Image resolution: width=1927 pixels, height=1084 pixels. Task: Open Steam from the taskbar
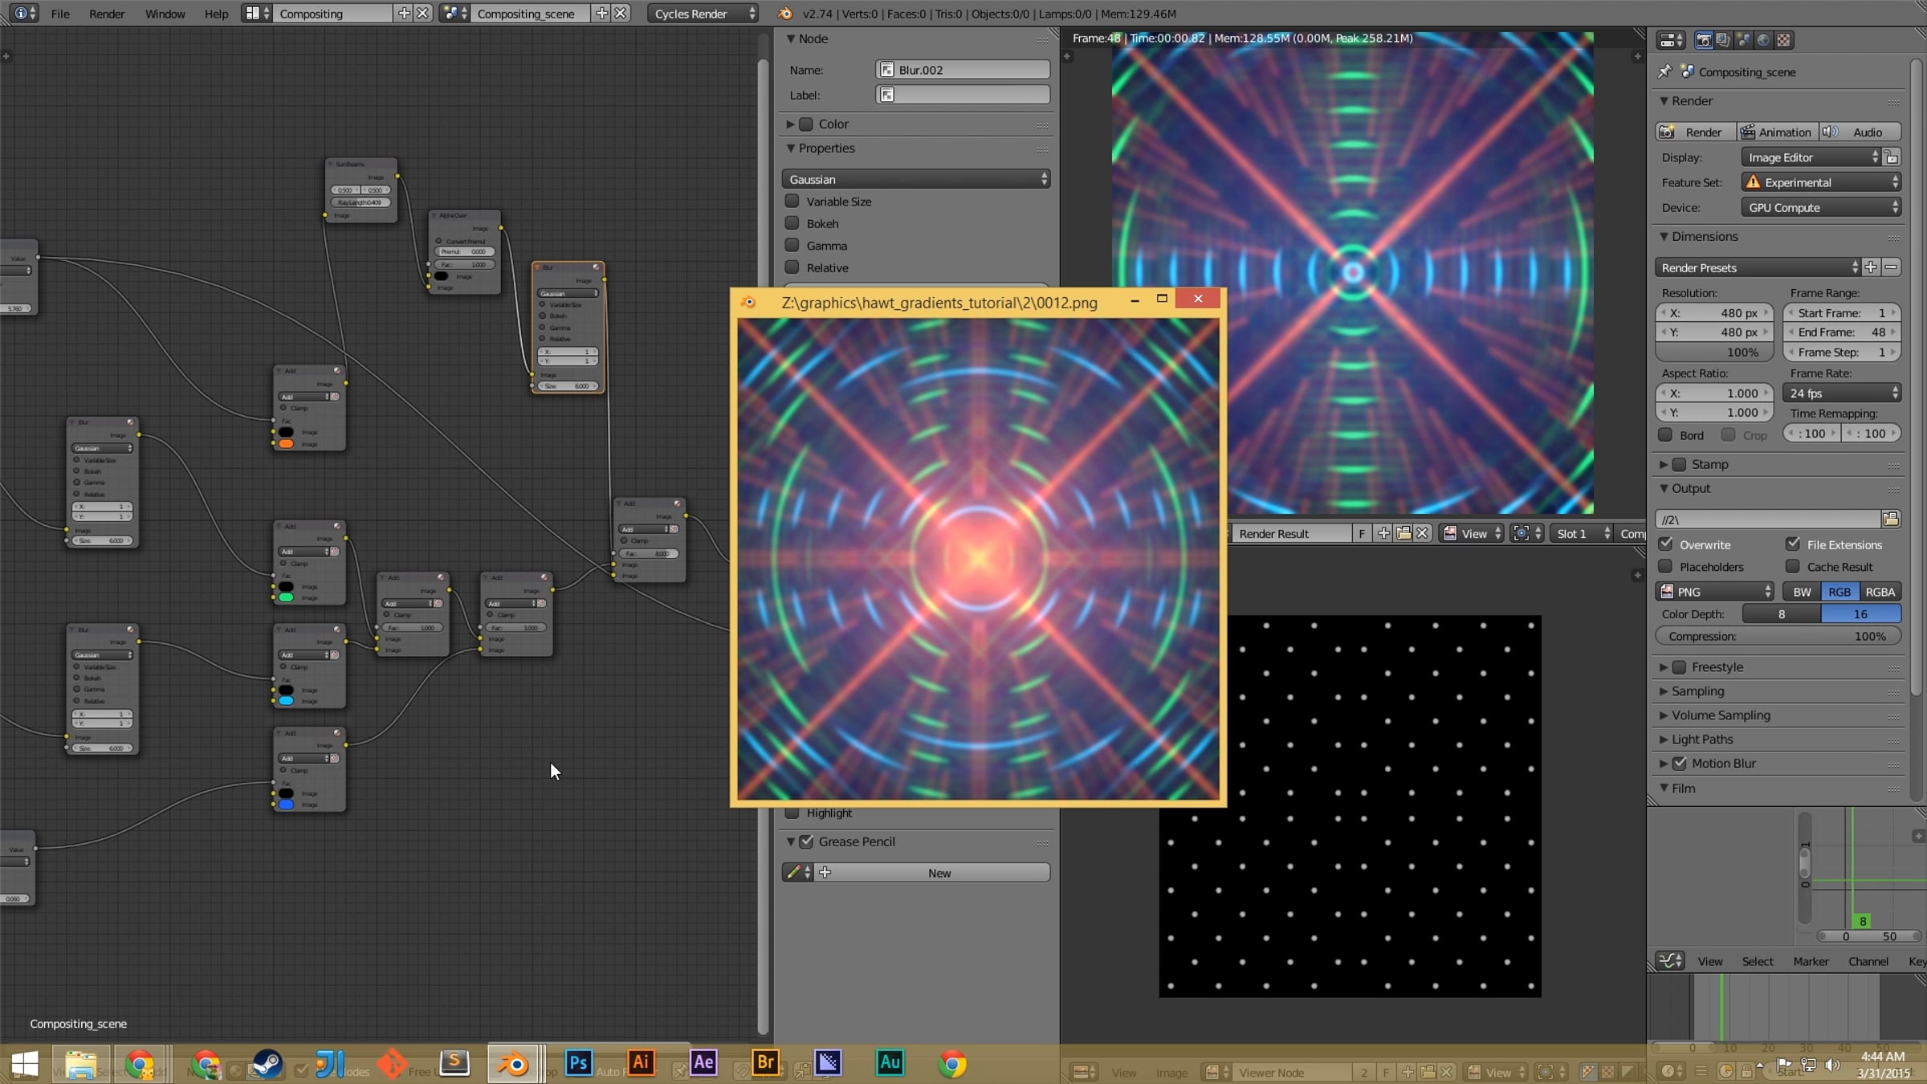coord(267,1064)
